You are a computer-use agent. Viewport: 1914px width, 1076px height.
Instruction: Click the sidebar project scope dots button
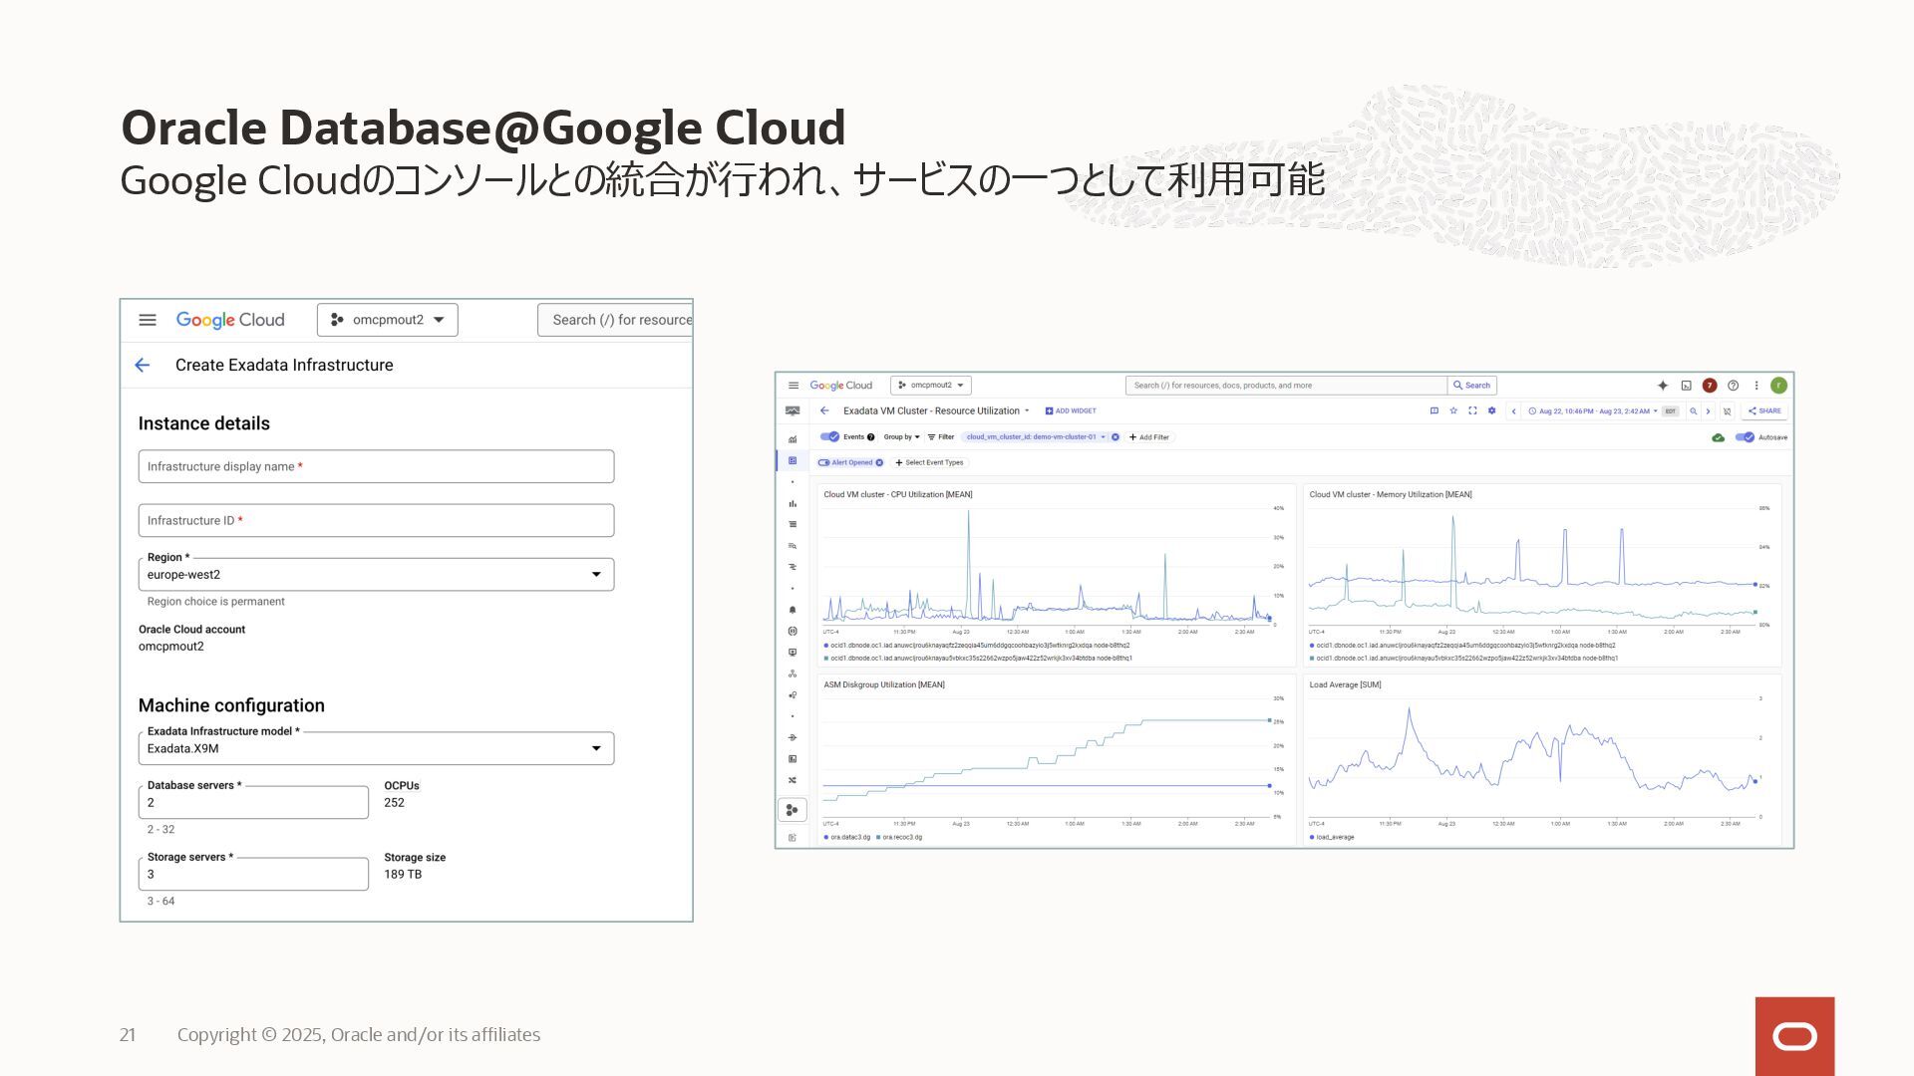click(793, 810)
